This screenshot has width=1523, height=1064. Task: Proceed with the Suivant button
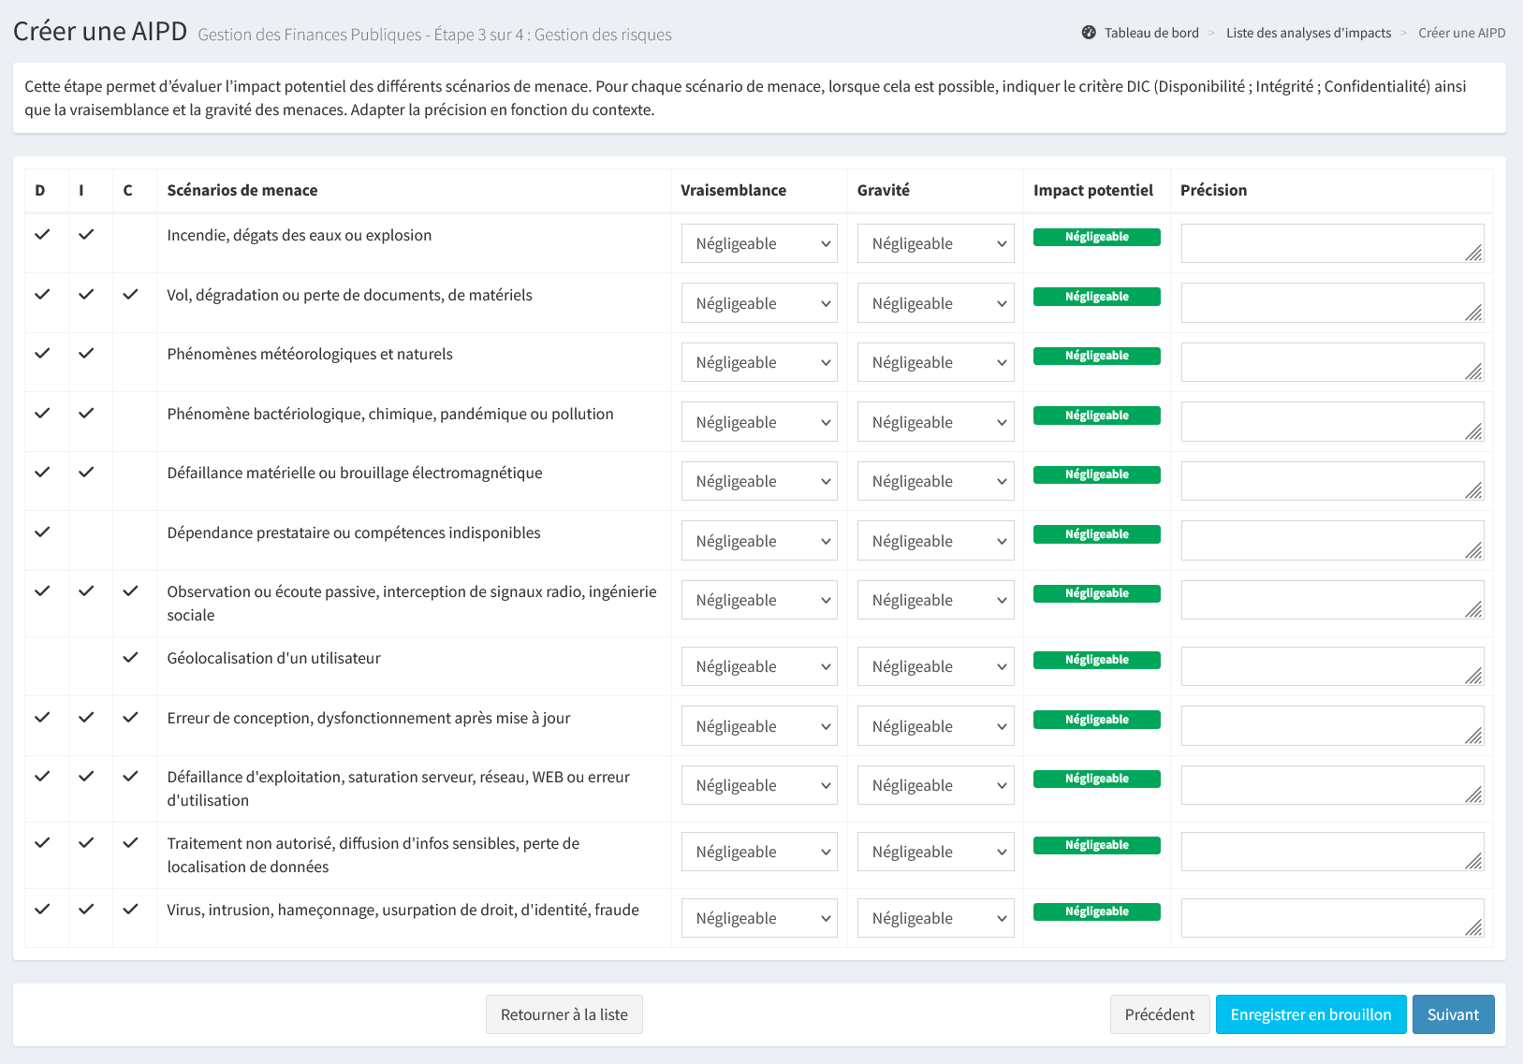pos(1453,1014)
